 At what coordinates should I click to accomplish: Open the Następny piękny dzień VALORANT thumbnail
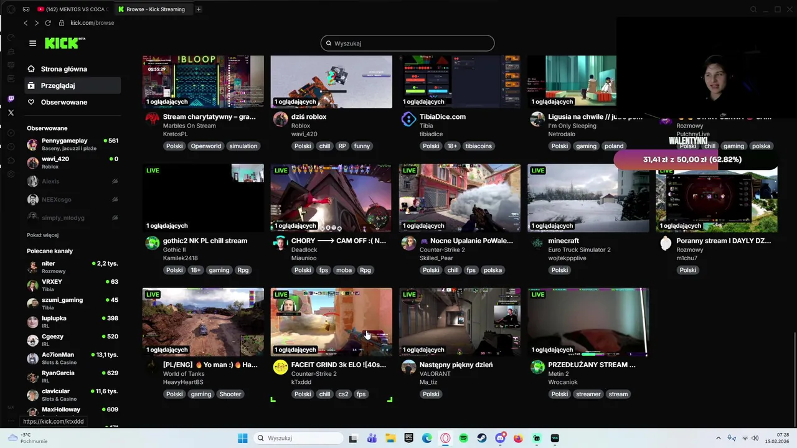point(460,322)
